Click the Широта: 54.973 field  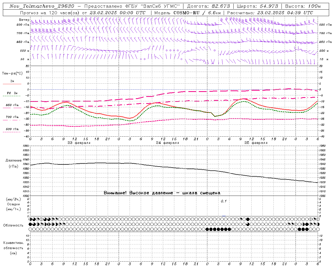click(258, 6)
